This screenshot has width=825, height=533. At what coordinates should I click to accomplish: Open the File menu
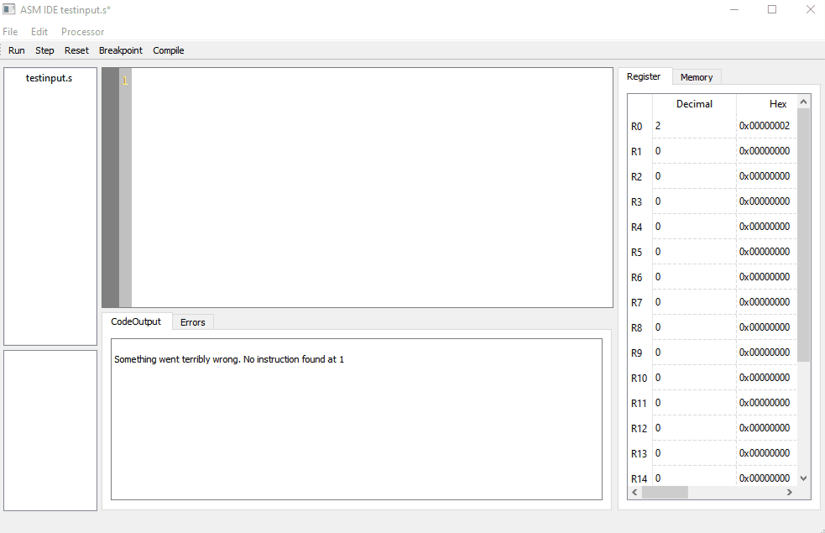10,32
